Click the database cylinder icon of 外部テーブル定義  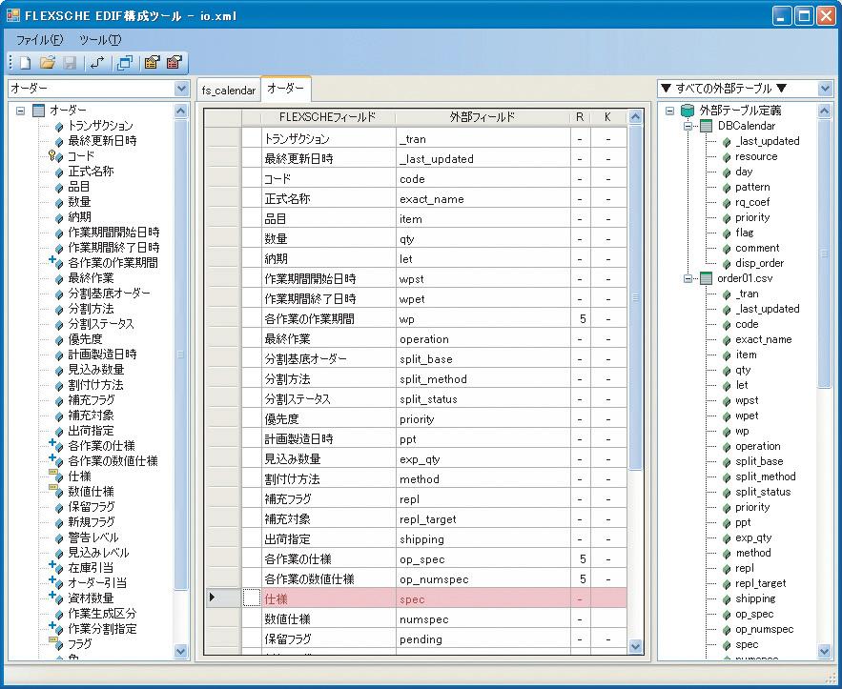pos(687,111)
